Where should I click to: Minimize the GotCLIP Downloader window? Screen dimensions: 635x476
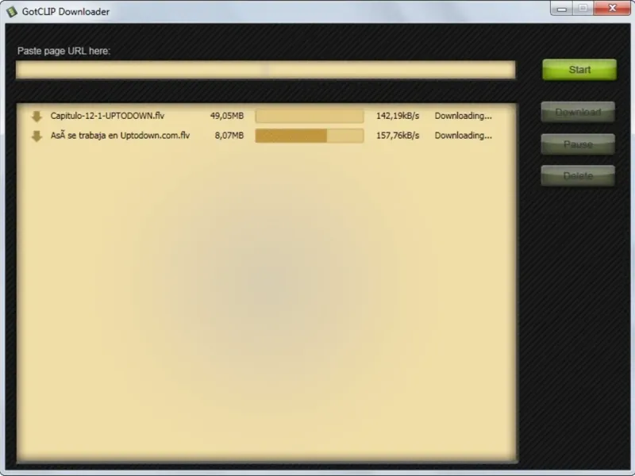(x=562, y=9)
